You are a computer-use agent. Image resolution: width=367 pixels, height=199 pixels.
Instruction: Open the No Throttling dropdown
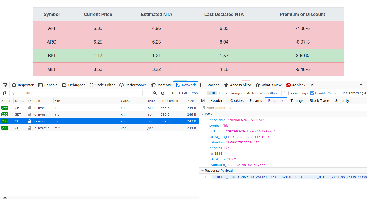355,93
